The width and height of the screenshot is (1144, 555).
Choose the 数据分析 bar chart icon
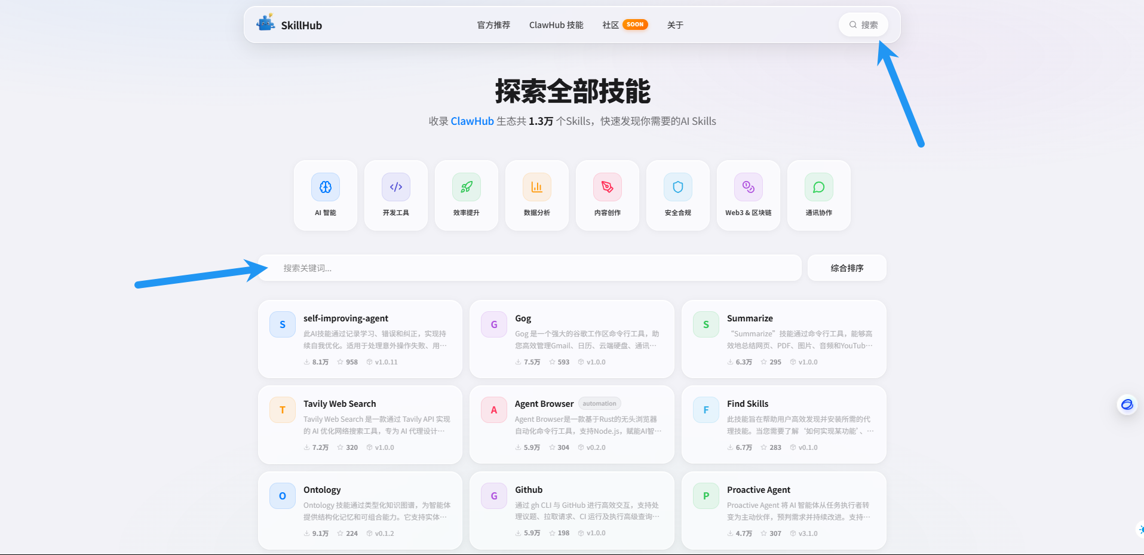coord(537,188)
